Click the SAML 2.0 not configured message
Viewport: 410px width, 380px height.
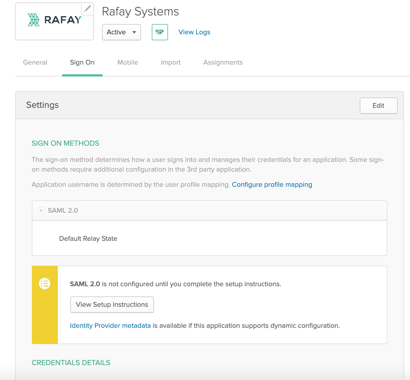176,284
